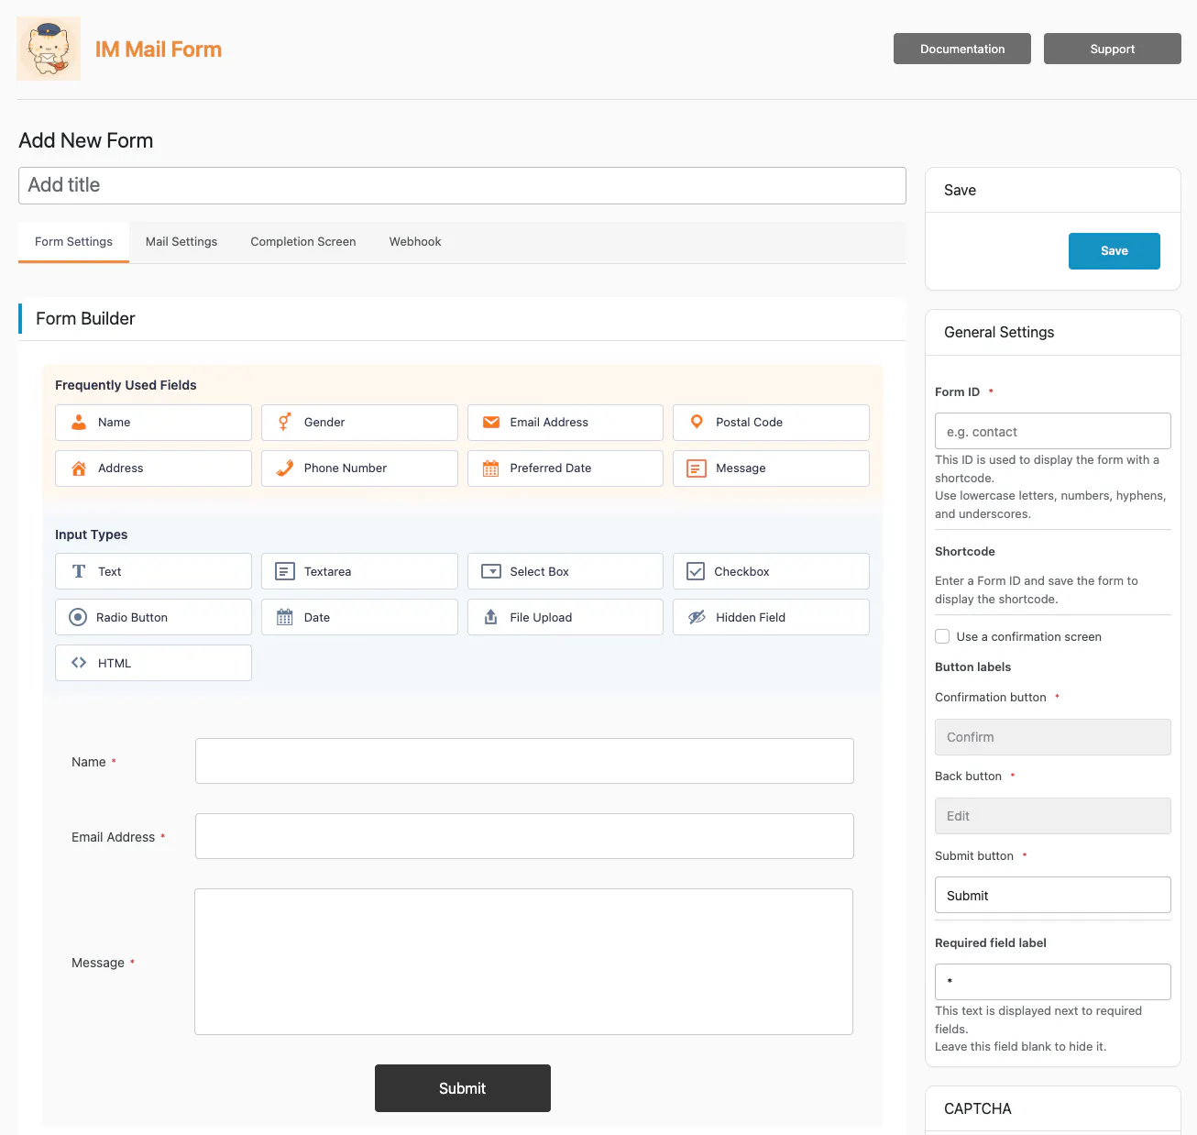The width and height of the screenshot is (1197, 1135).
Task: Open the Completion Screen tab
Action: [x=303, y=242]
